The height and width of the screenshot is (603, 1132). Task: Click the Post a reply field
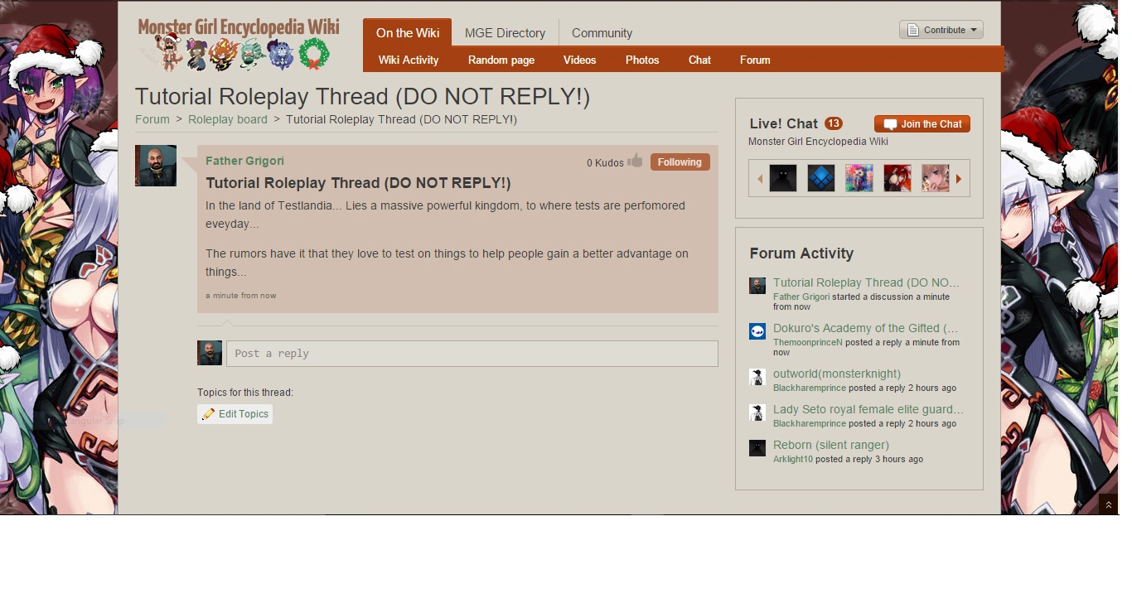point(472,354)
